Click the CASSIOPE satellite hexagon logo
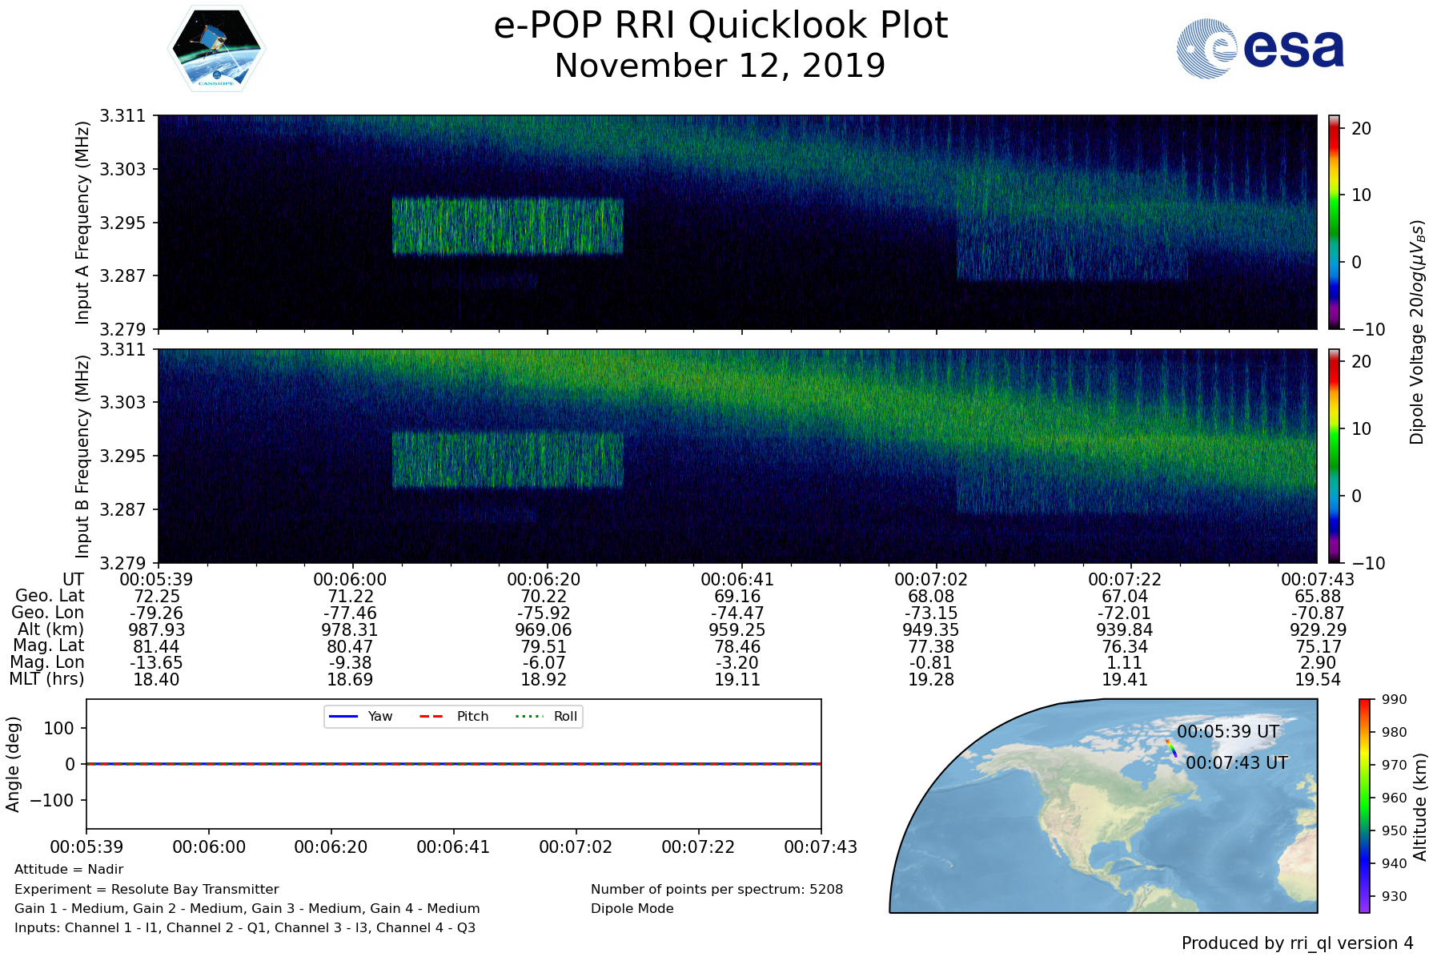The image size is (1441, 961). pyautogui.click(x=216, y=49)
